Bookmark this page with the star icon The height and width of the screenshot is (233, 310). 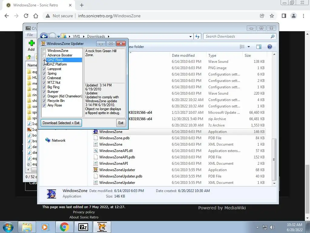click(x=272, y=16)
